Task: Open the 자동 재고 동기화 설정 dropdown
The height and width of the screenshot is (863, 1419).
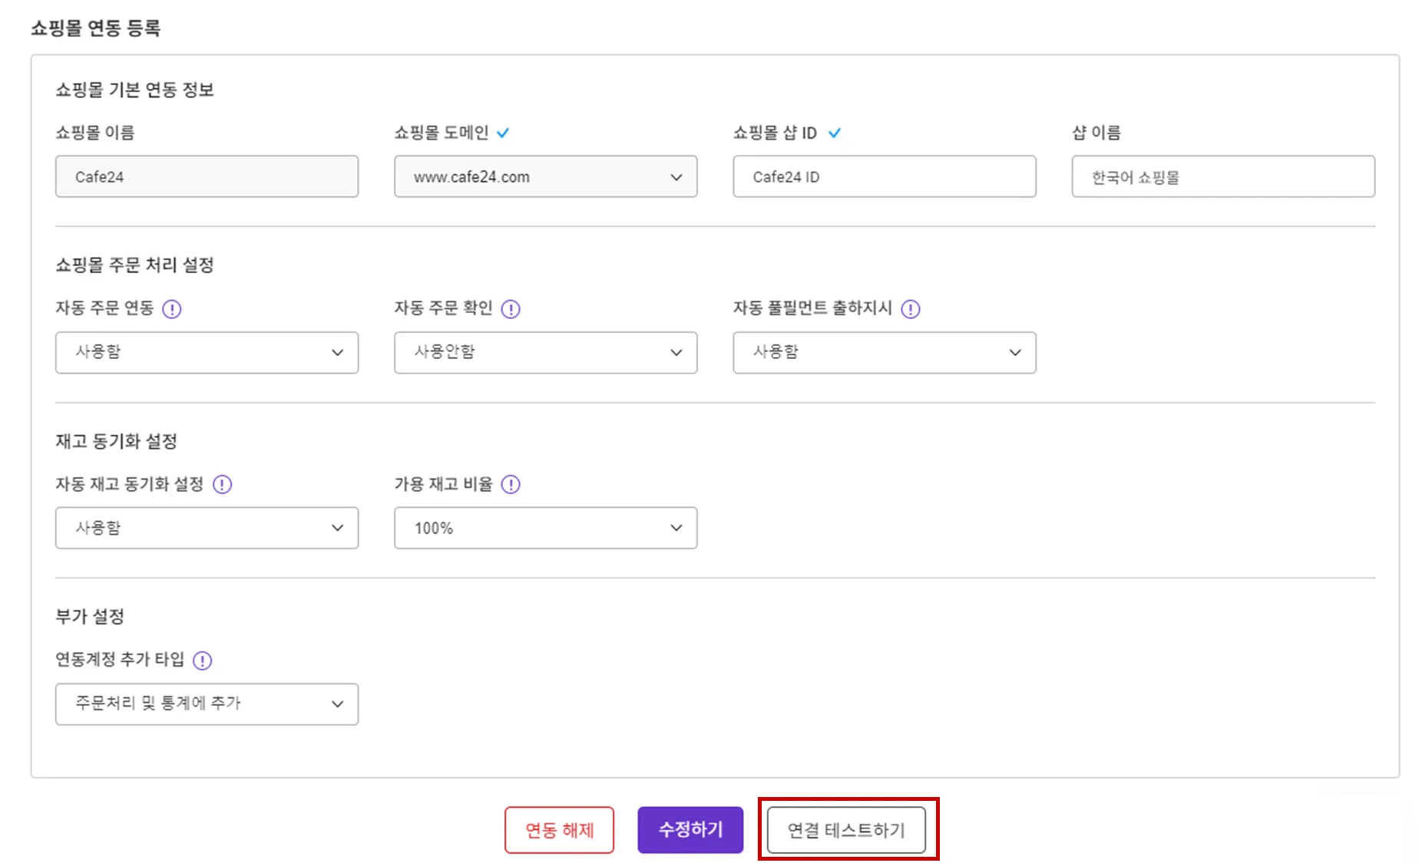Action: 207,528
